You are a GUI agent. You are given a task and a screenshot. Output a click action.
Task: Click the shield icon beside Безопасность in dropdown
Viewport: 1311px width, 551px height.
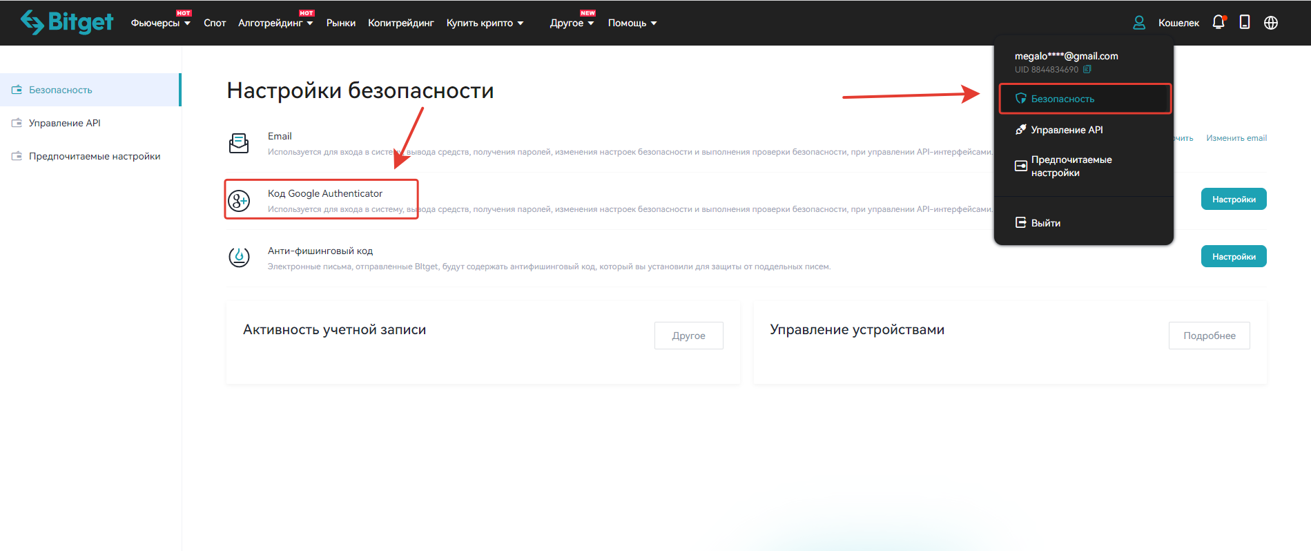click(1021, 99)
